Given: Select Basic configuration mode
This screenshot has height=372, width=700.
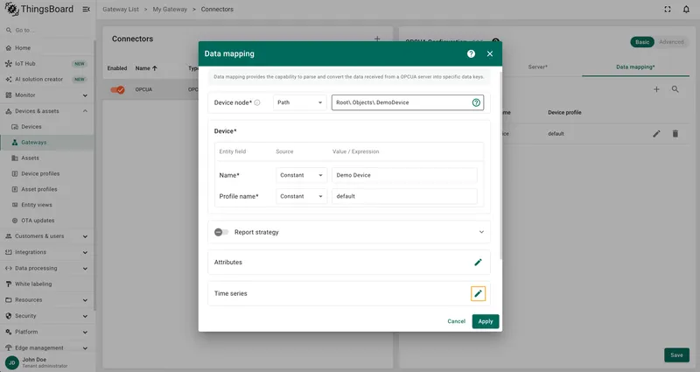Looking at the screenshot, I should (642, 42).
